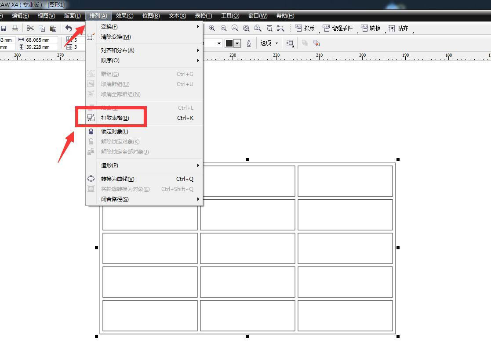Click the outline pen icon near 选项
This screenshot has width=491, height=345.
tap(249, 43)
